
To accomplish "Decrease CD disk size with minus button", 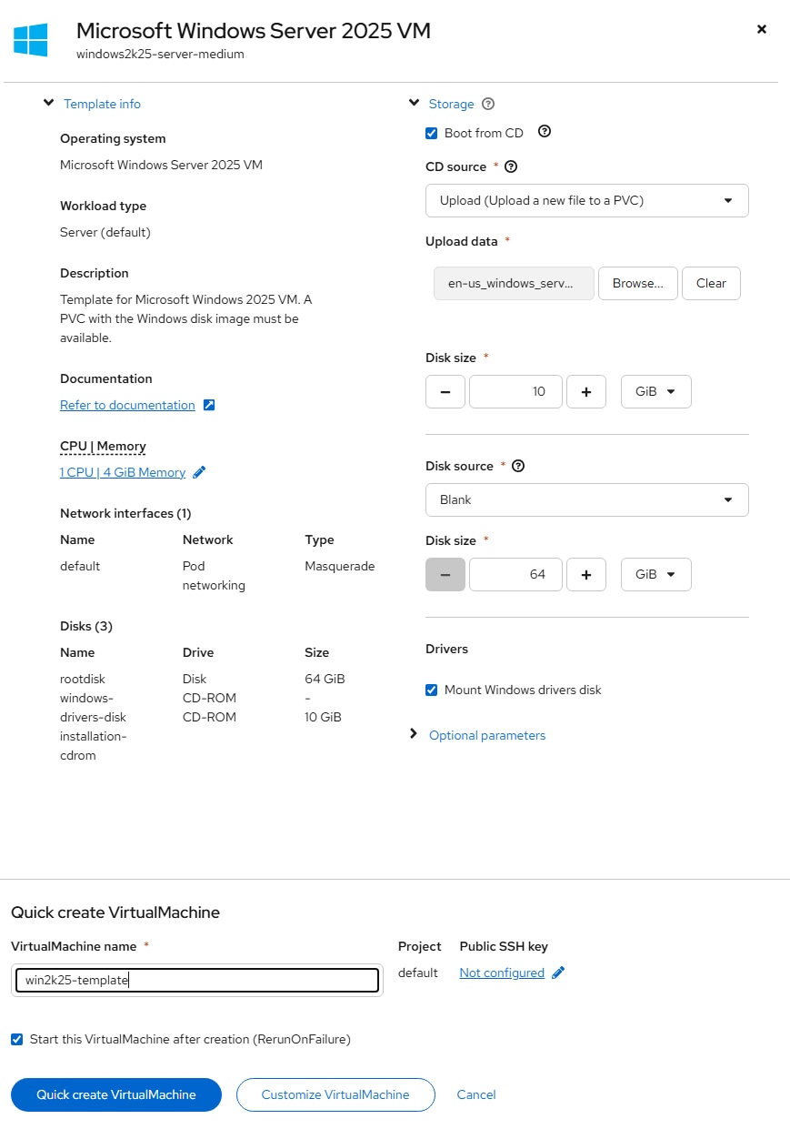I will pyautogui.click(x=445, y=391).
